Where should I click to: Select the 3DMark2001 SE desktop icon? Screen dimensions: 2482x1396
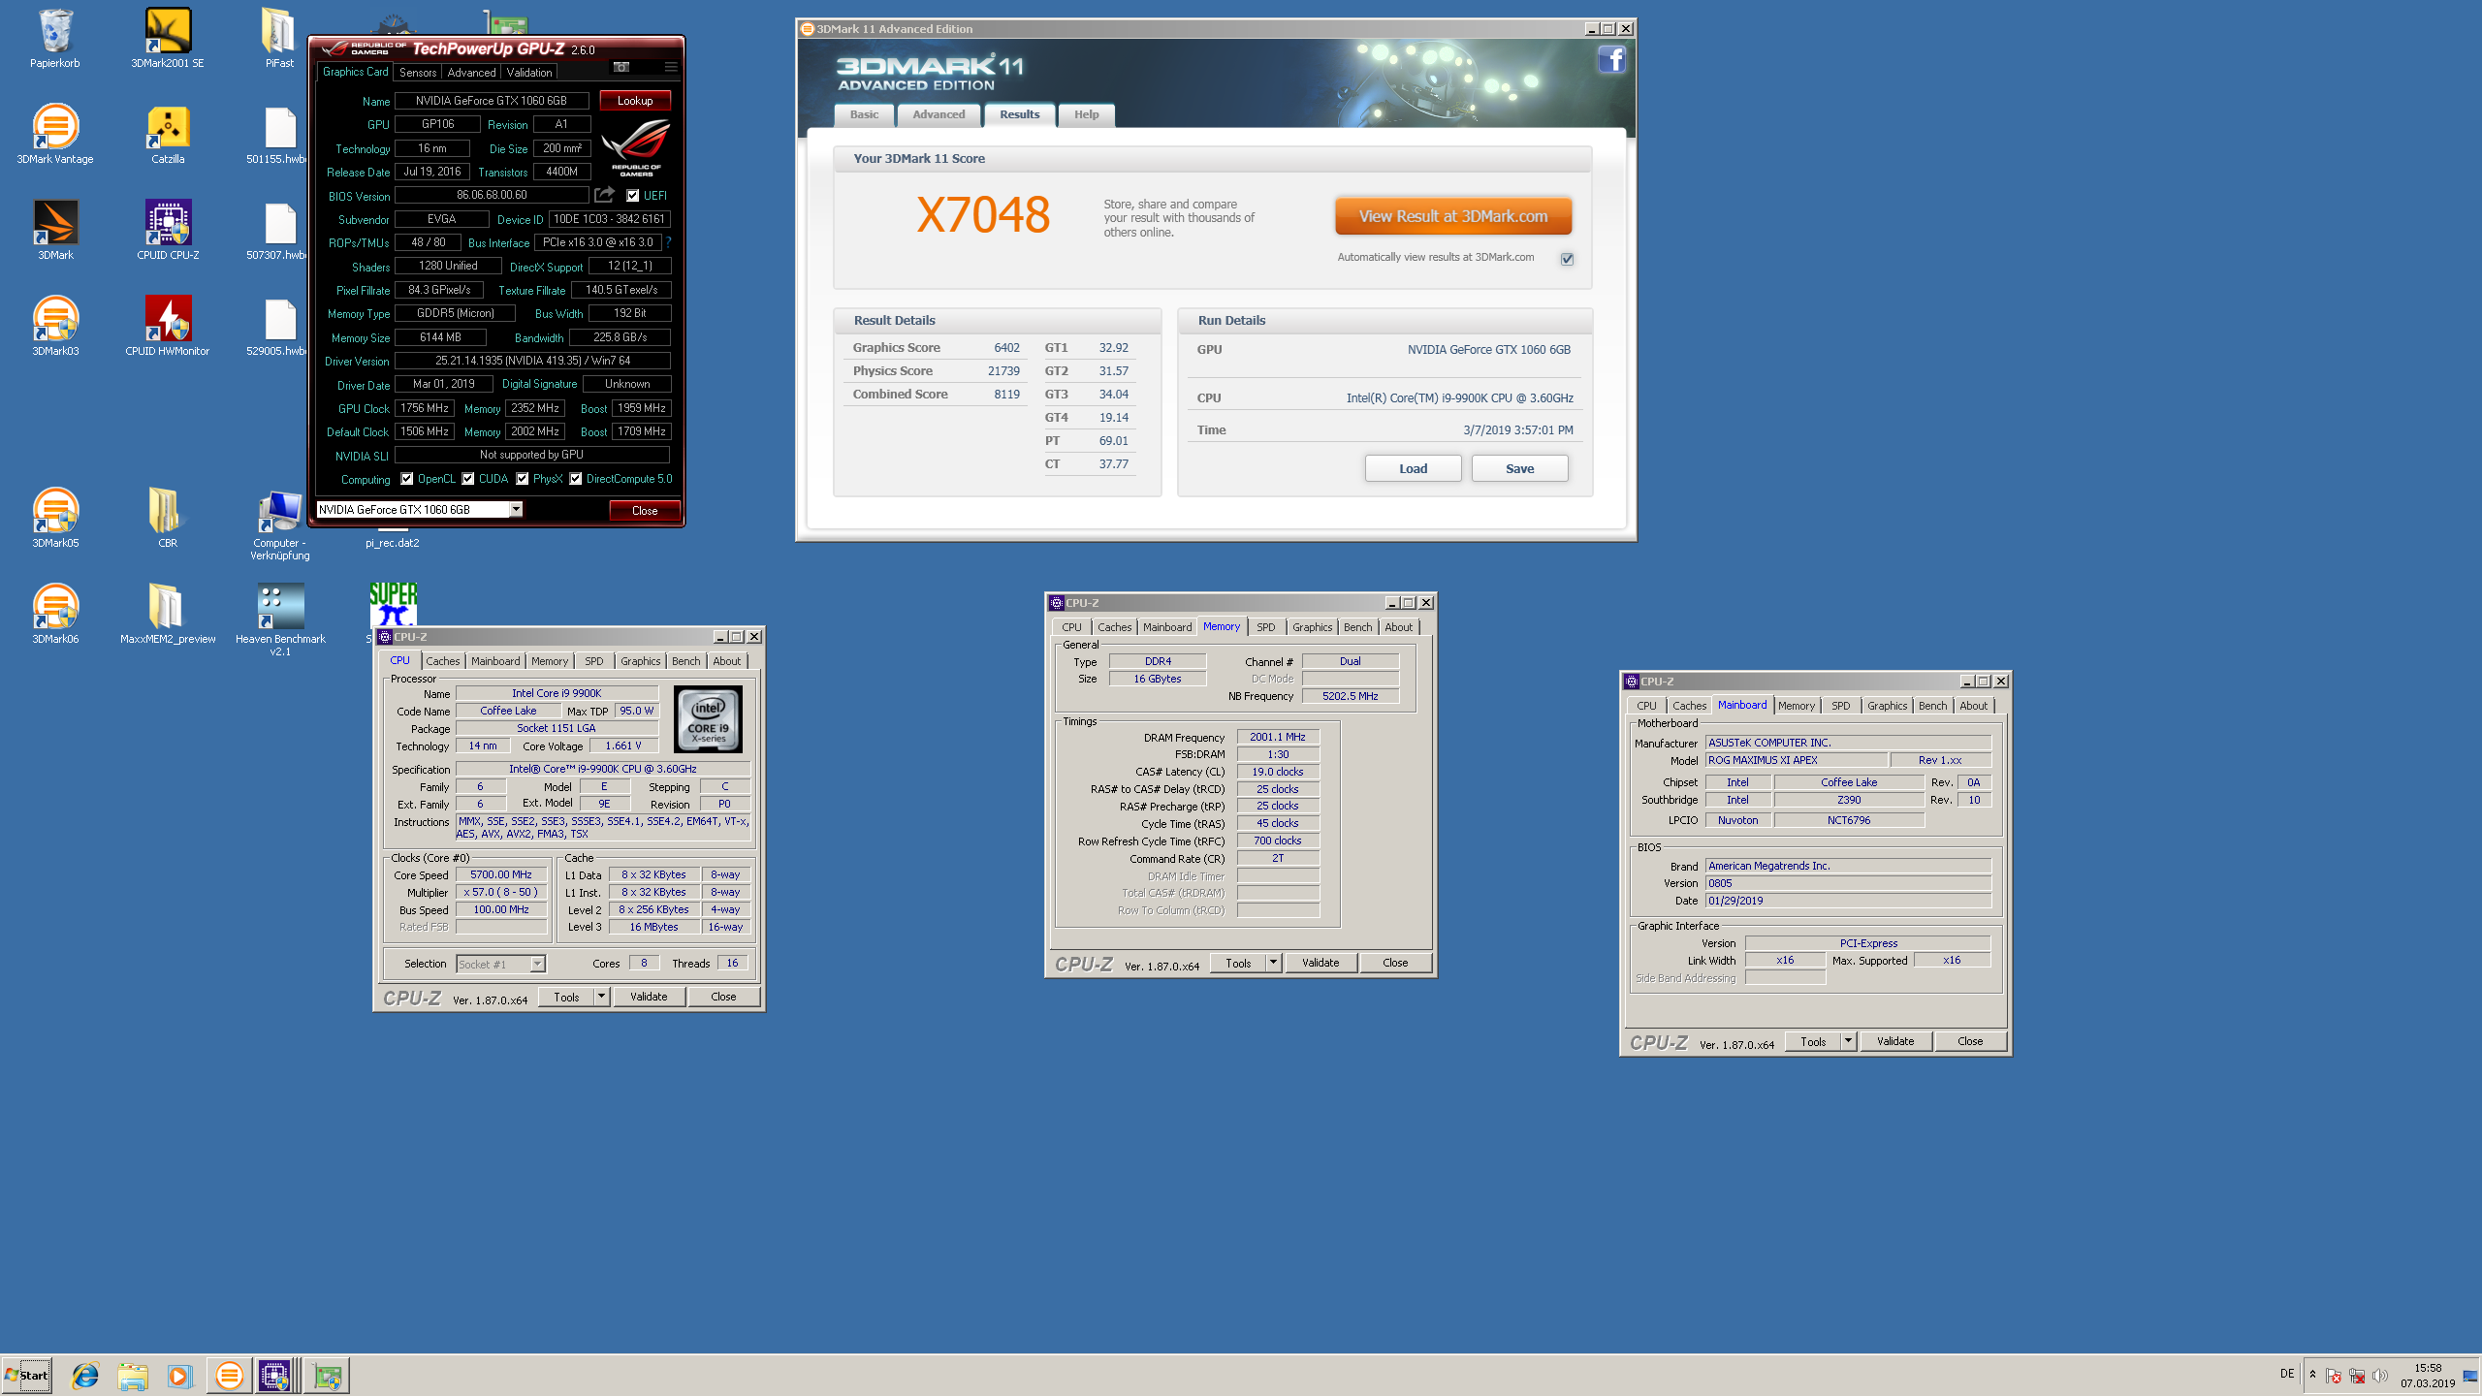point(168,39)
